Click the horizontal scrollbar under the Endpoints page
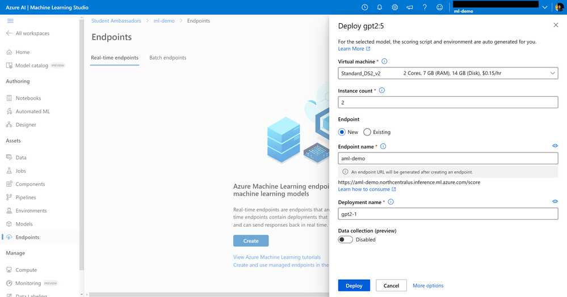This screenshot has height=297, width=567. pyautogui.click(x=209, y=295)
